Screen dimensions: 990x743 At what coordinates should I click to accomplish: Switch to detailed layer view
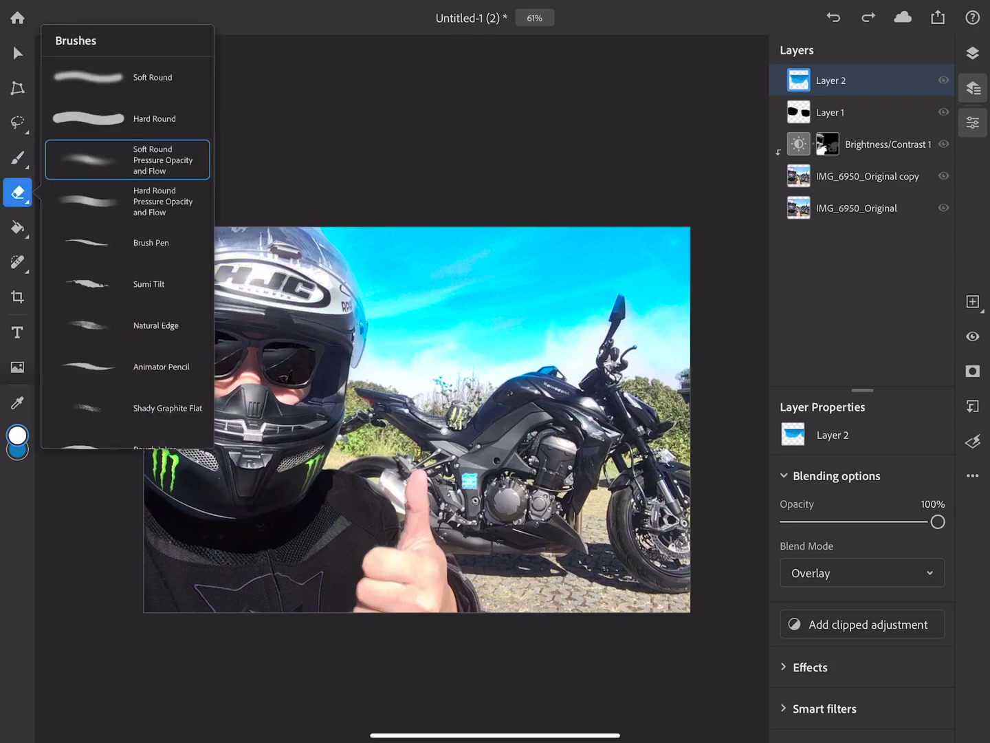coord(973,88)
